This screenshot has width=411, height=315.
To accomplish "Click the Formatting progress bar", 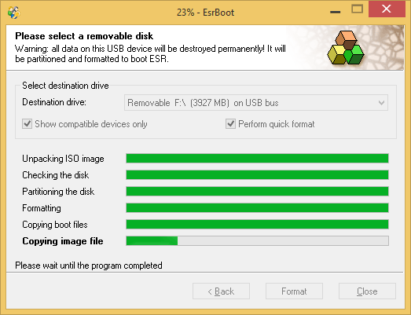I will click(x=257, y=208).
